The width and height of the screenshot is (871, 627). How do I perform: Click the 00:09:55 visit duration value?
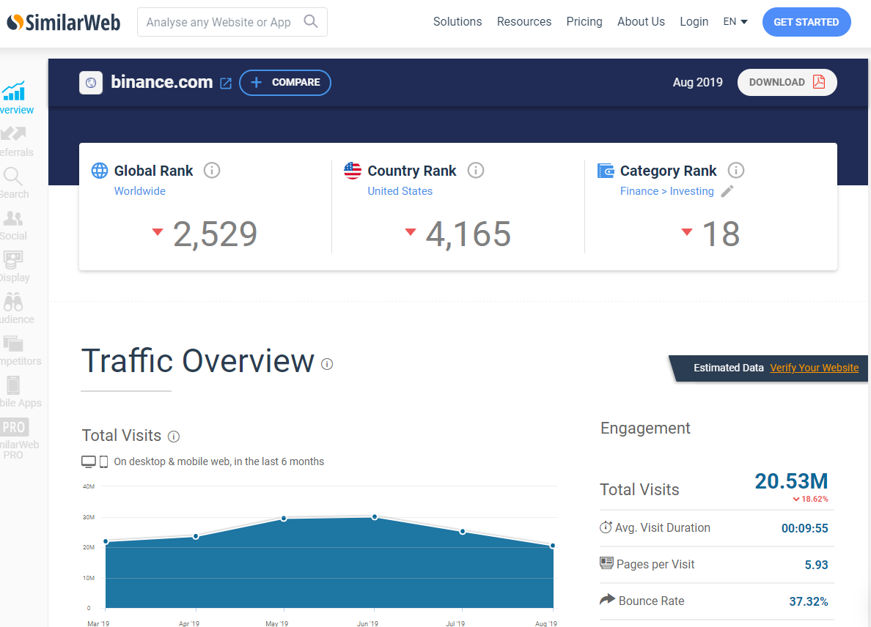805,528
